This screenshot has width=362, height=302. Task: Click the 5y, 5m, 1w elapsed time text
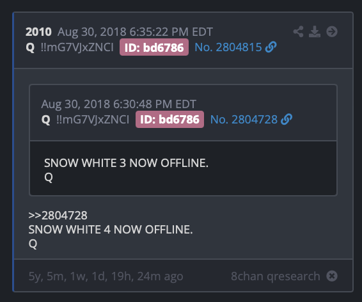(106, 276)
